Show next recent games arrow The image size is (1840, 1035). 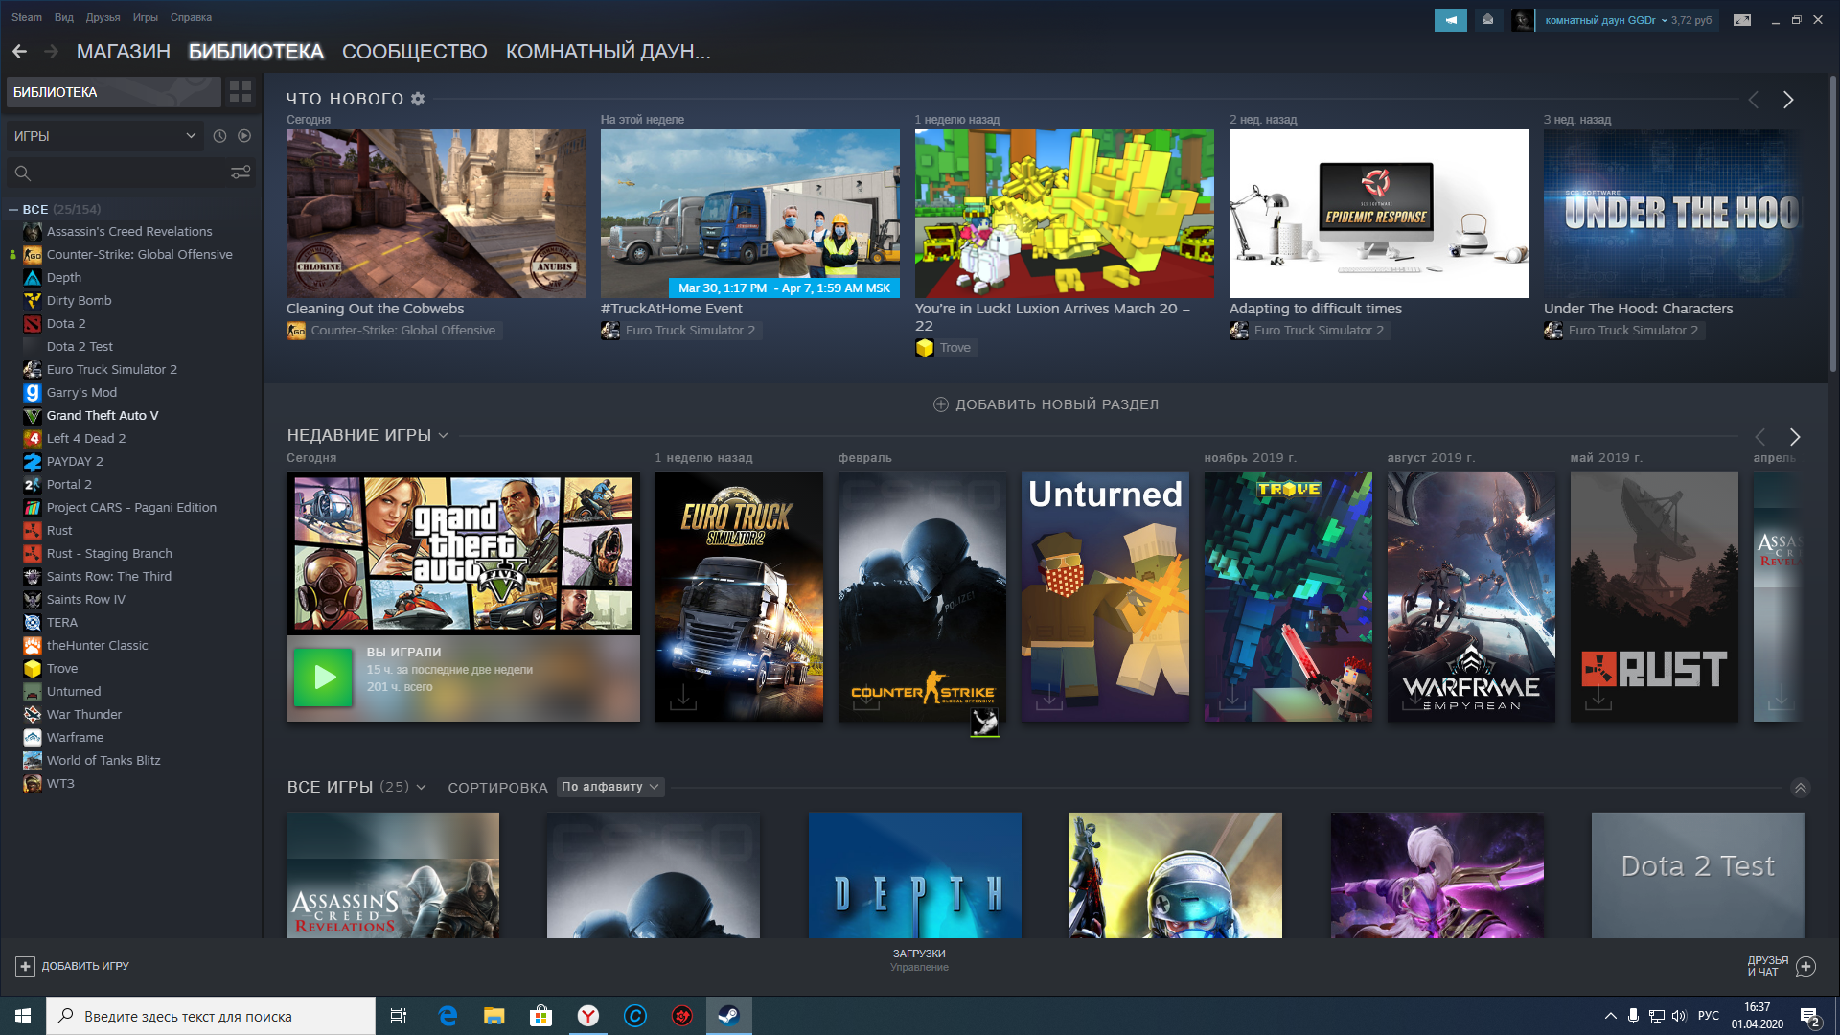click(x=1795, y=437)
